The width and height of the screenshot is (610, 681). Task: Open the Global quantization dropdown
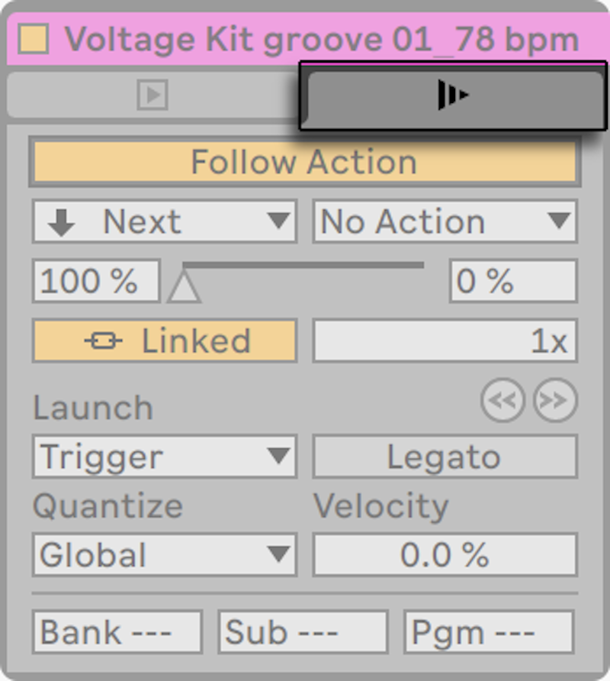click(x=164, y=555)
